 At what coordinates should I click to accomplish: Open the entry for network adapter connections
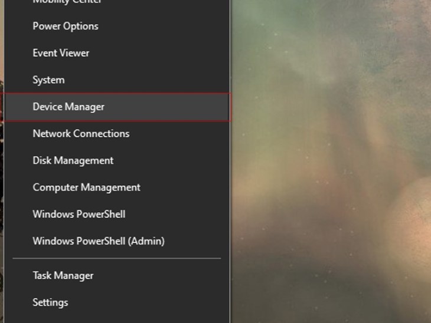[x=81, y=134]
